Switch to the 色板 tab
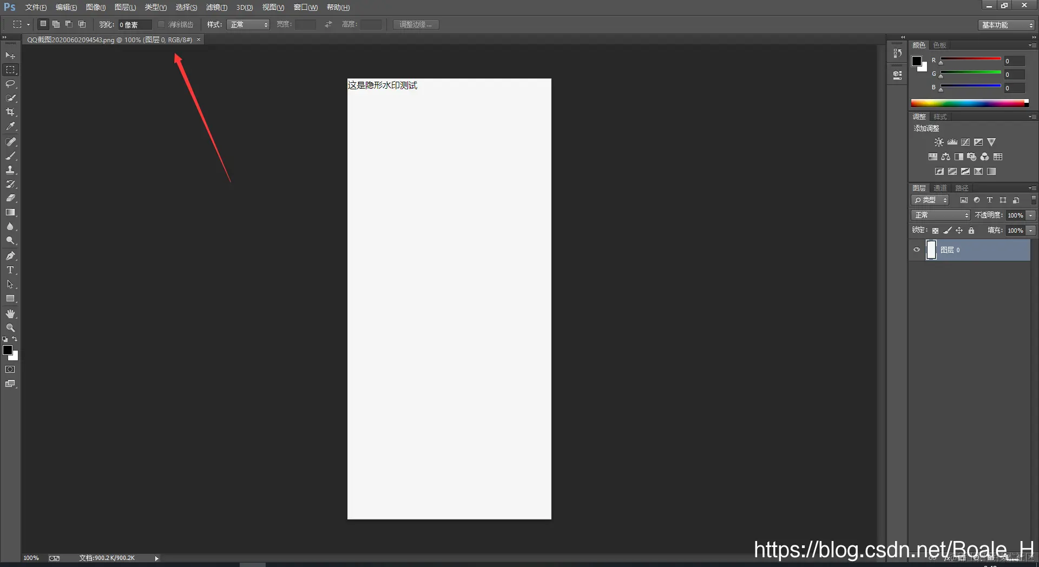This screenshot has width=1039, height=567. [940, 45]
